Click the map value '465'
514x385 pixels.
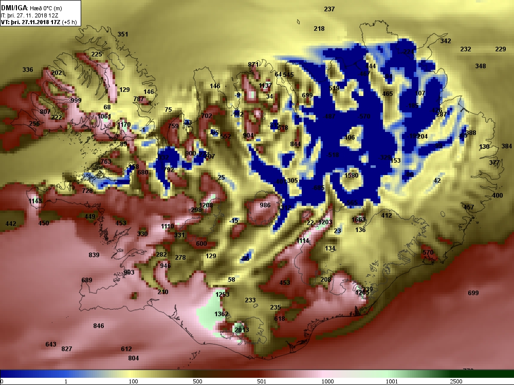point(388,94)
